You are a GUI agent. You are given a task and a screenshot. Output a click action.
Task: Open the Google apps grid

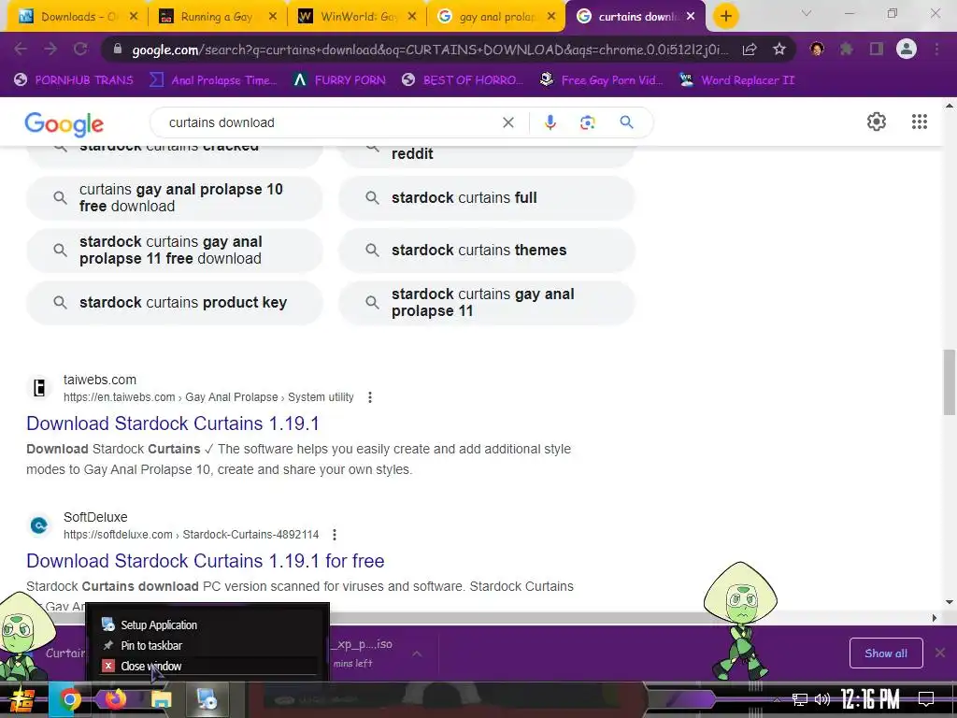click(920, 122)
